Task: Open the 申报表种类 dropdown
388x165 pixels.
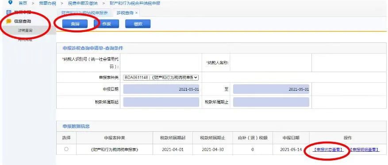Action: [161, 77]
